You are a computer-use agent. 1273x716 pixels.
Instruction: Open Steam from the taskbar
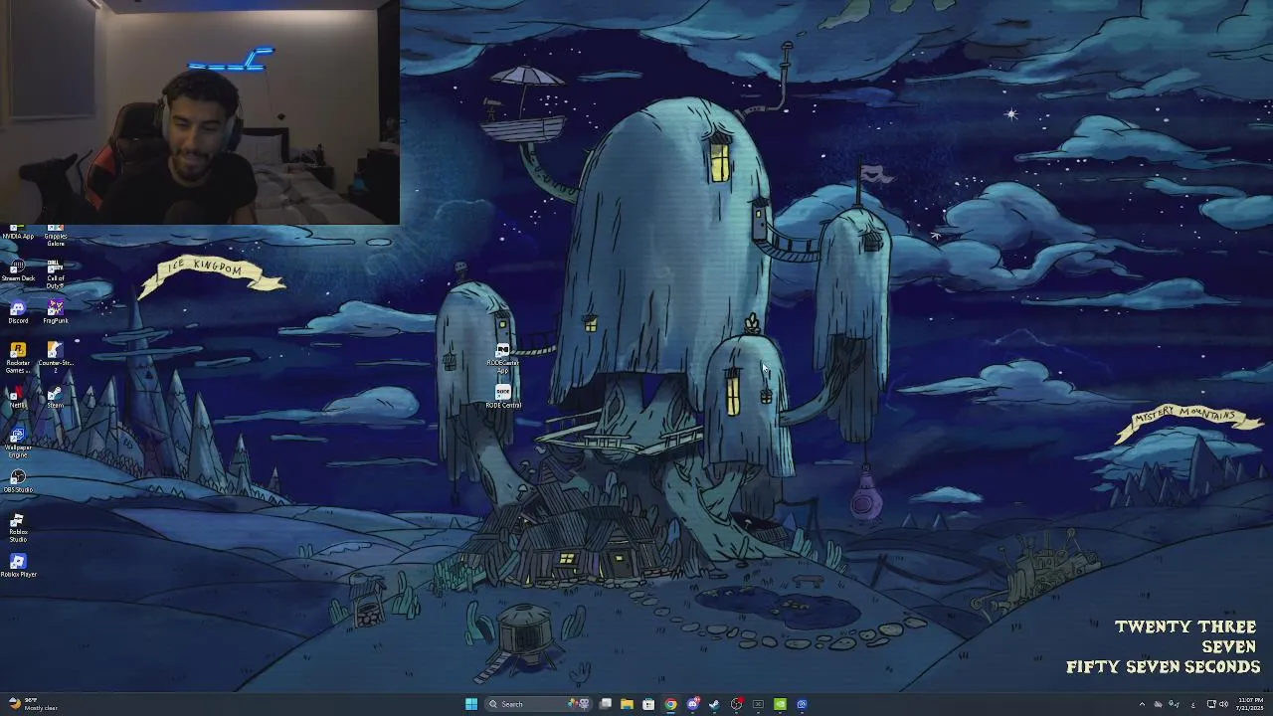pyautogui.click(x=714, y=704)
